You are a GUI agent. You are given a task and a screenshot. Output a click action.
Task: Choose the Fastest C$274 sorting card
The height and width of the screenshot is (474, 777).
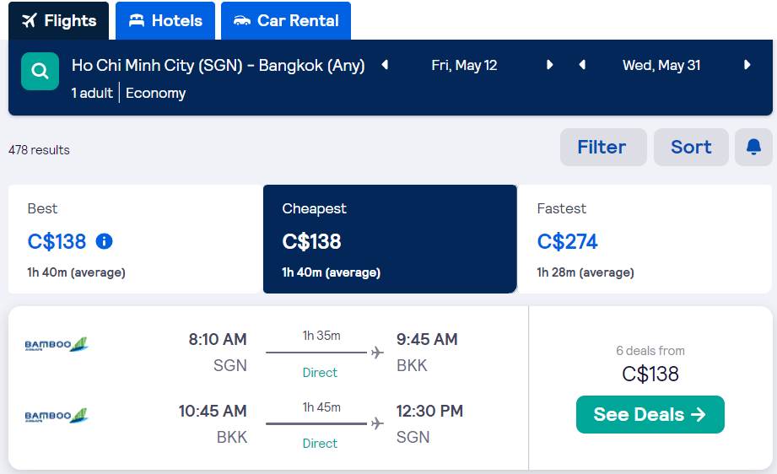(645, 240)
